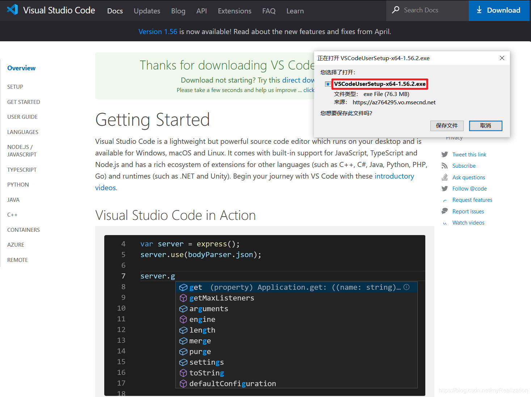
Task: Open the Extensions page
Action: coord(235,11)
